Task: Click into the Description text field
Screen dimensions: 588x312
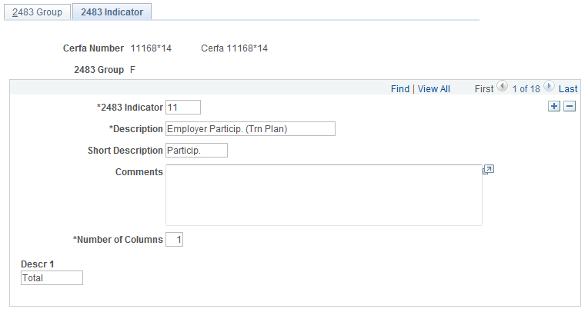Action: pyautogui.click(x=250, y=129)
